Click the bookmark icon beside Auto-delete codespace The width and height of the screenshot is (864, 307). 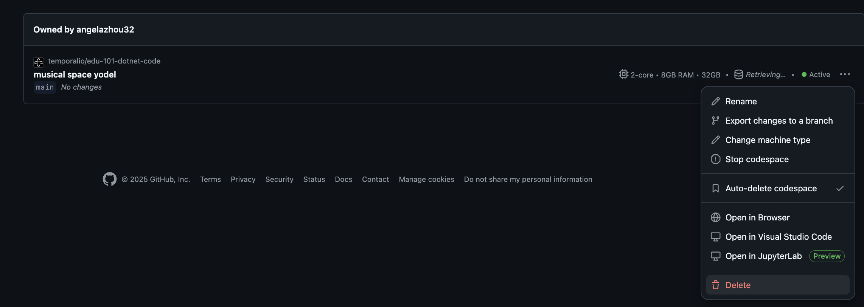[715, 188]
